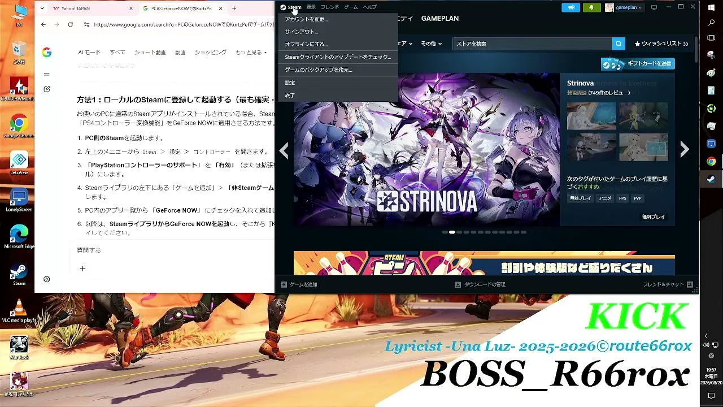Select the ショッピング search tab
723x407 pixels.
tap(211, 53)
